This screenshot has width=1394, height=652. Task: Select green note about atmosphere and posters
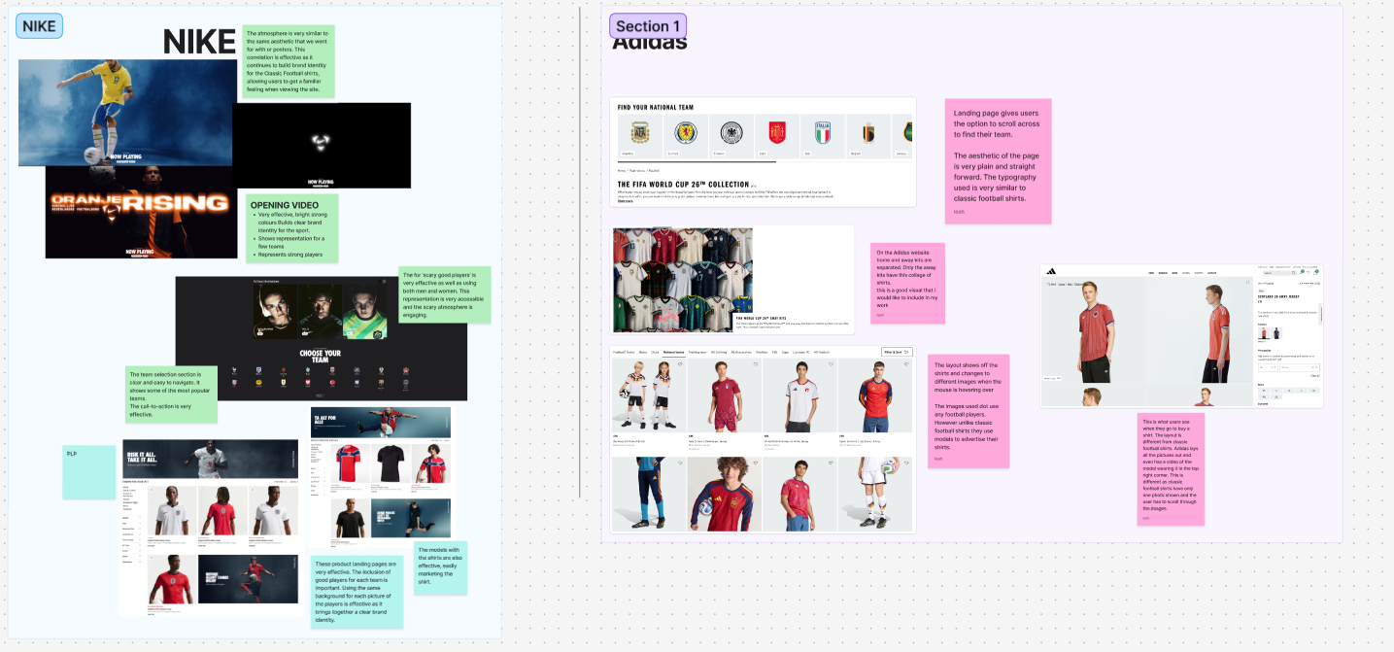(288, 61)
